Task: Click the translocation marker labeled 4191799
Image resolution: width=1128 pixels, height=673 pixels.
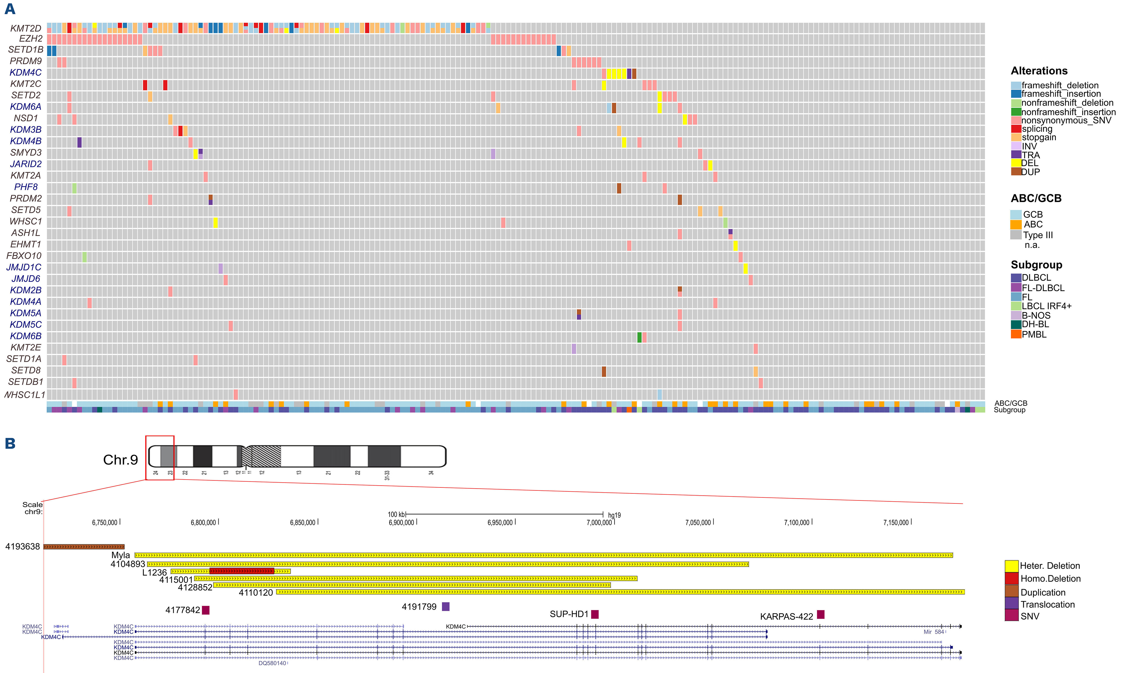Action: click(x=446, y=606)
